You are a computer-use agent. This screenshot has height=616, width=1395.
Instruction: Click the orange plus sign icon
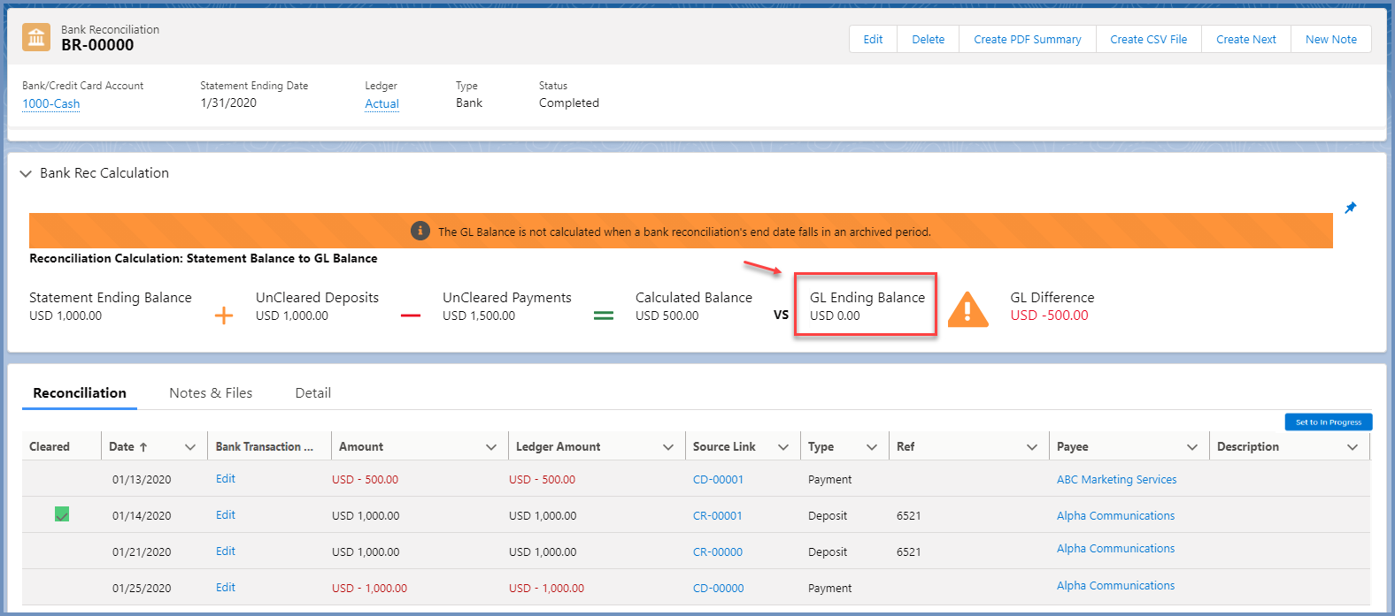pyautogui.click(x=224, y=316)
